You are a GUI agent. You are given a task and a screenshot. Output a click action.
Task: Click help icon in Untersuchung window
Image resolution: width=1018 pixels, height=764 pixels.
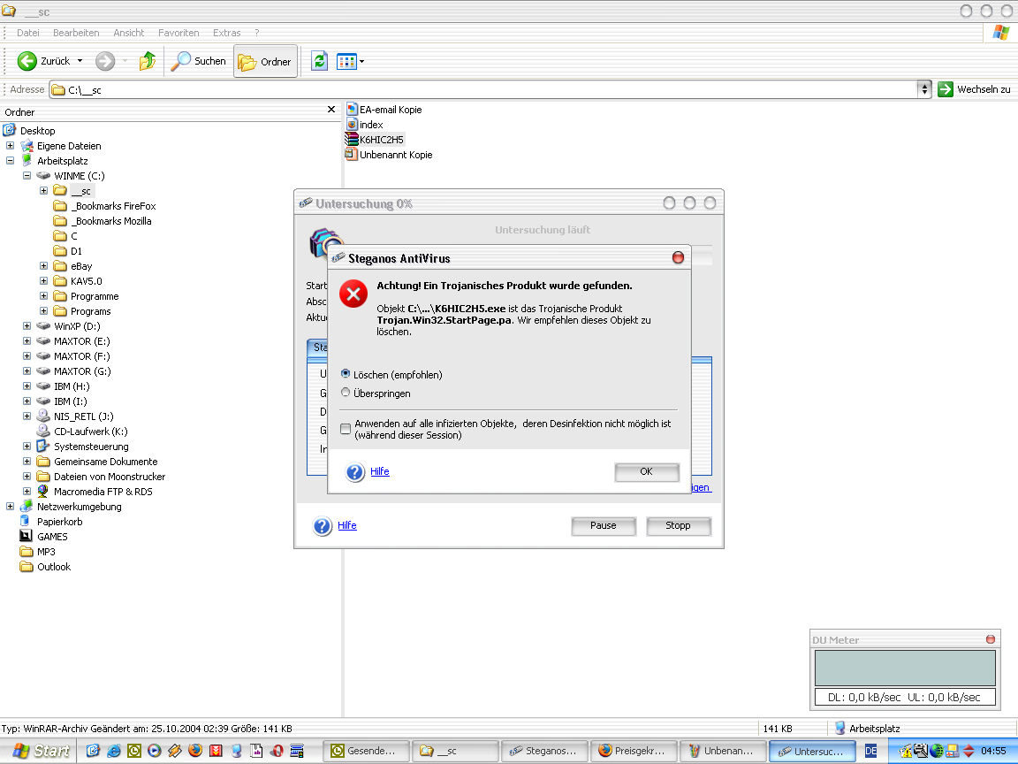tap(323, 525)
